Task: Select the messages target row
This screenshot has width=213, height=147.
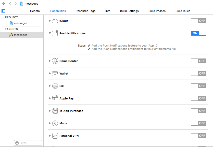Action: 22,35
